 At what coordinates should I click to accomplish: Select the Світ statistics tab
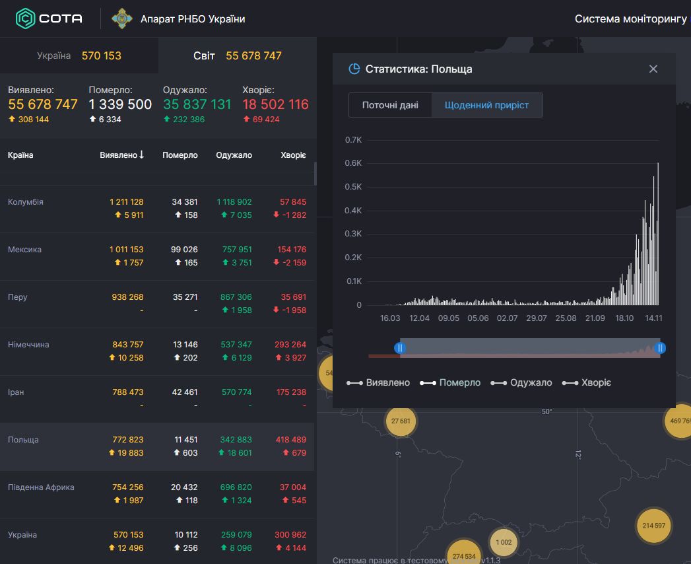point(237,55)
